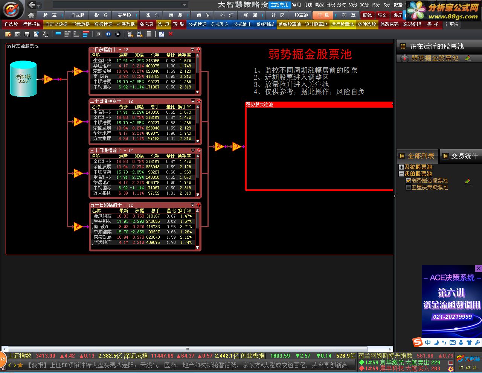Click the second magnifier toolbar icon
482x373 pixels.
point(139,34)
